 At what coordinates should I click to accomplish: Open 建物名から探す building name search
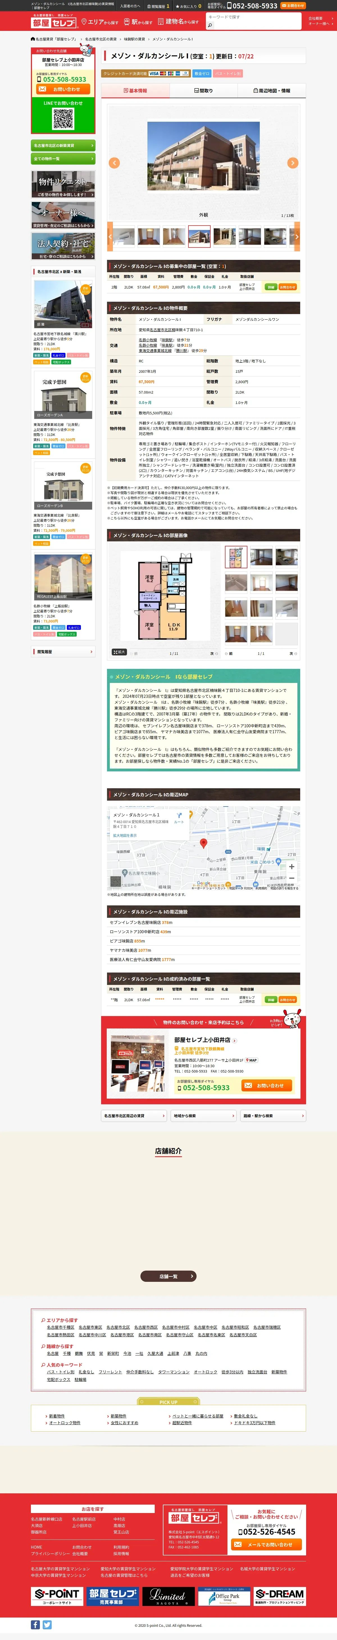pyautogui.click(x=178, y=22)
